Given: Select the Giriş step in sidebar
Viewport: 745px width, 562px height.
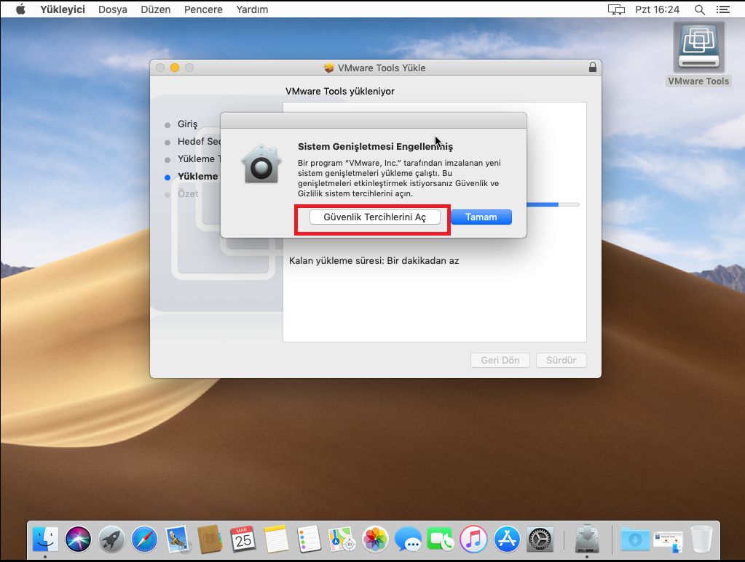Looking at the screenshot, I should pyautogui.click(x=187, y=124).
